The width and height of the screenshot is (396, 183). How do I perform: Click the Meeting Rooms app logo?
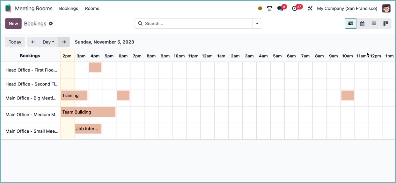click(8, 9)
